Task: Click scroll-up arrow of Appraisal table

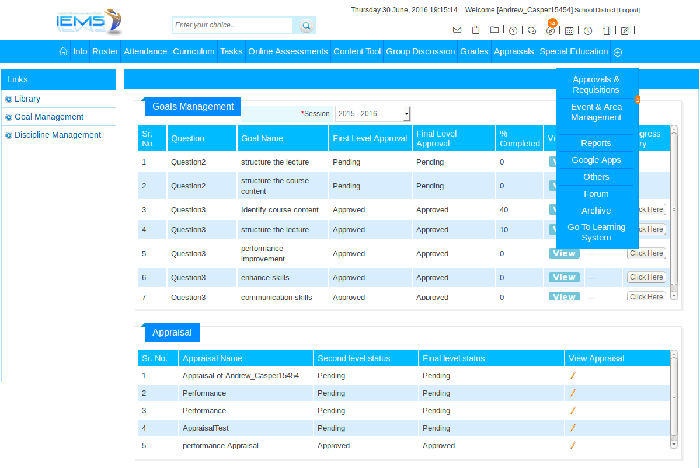Action: tap(674, 354)
